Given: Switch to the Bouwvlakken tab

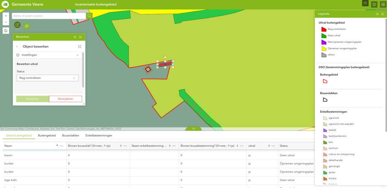Looking at the screenshot, I should tap(71, 135).
